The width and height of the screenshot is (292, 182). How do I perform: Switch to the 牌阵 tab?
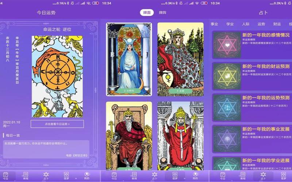pyautogui.click(x=162, y=12)
